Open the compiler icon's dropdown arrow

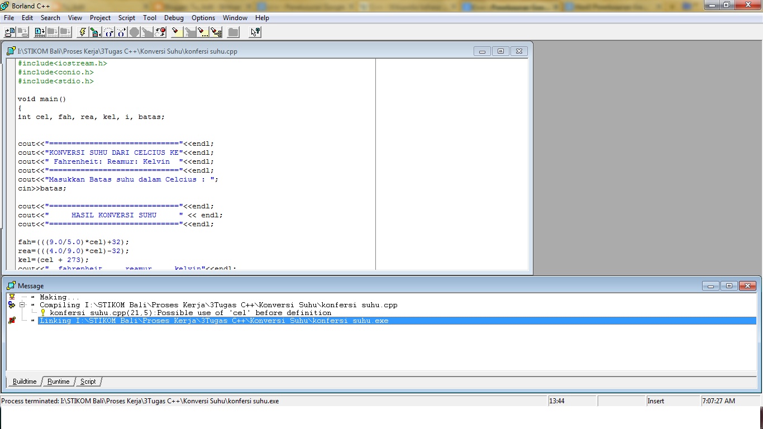pyautogui.click(x=101, y=35)
